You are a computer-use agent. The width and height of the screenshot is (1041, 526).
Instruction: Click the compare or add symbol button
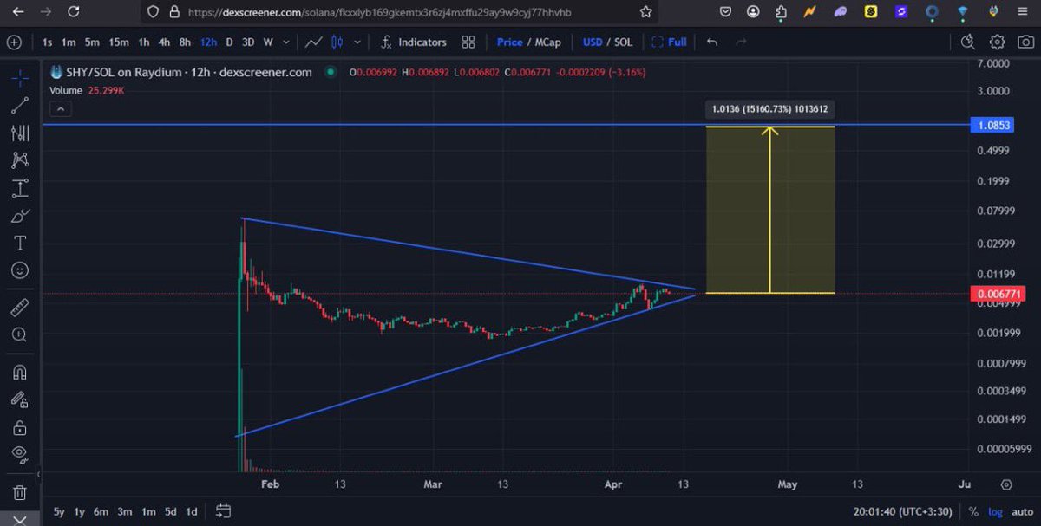pos(14,42)
